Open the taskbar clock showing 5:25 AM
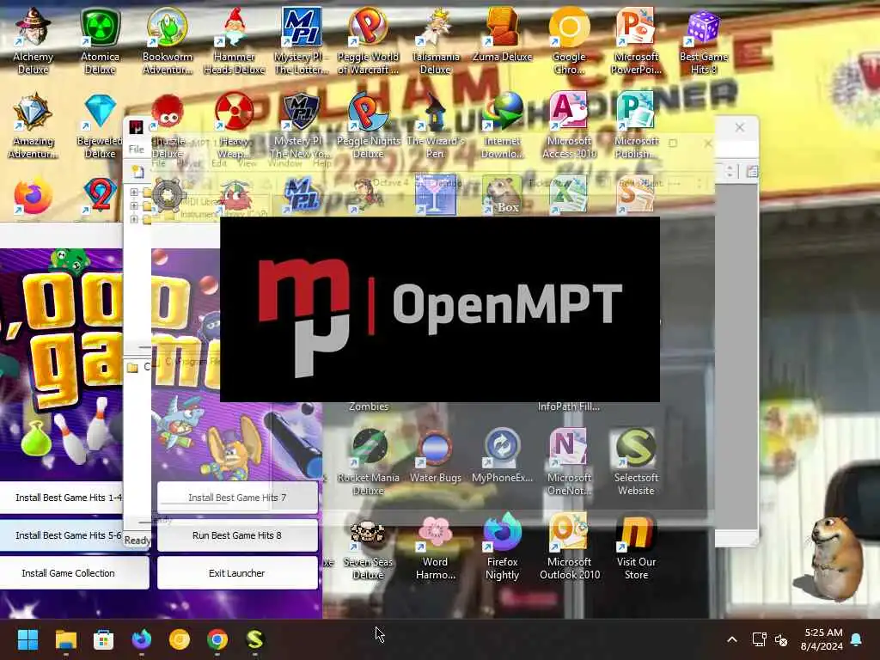The width and height of the screenshot is (880, 660). (822, 639)
